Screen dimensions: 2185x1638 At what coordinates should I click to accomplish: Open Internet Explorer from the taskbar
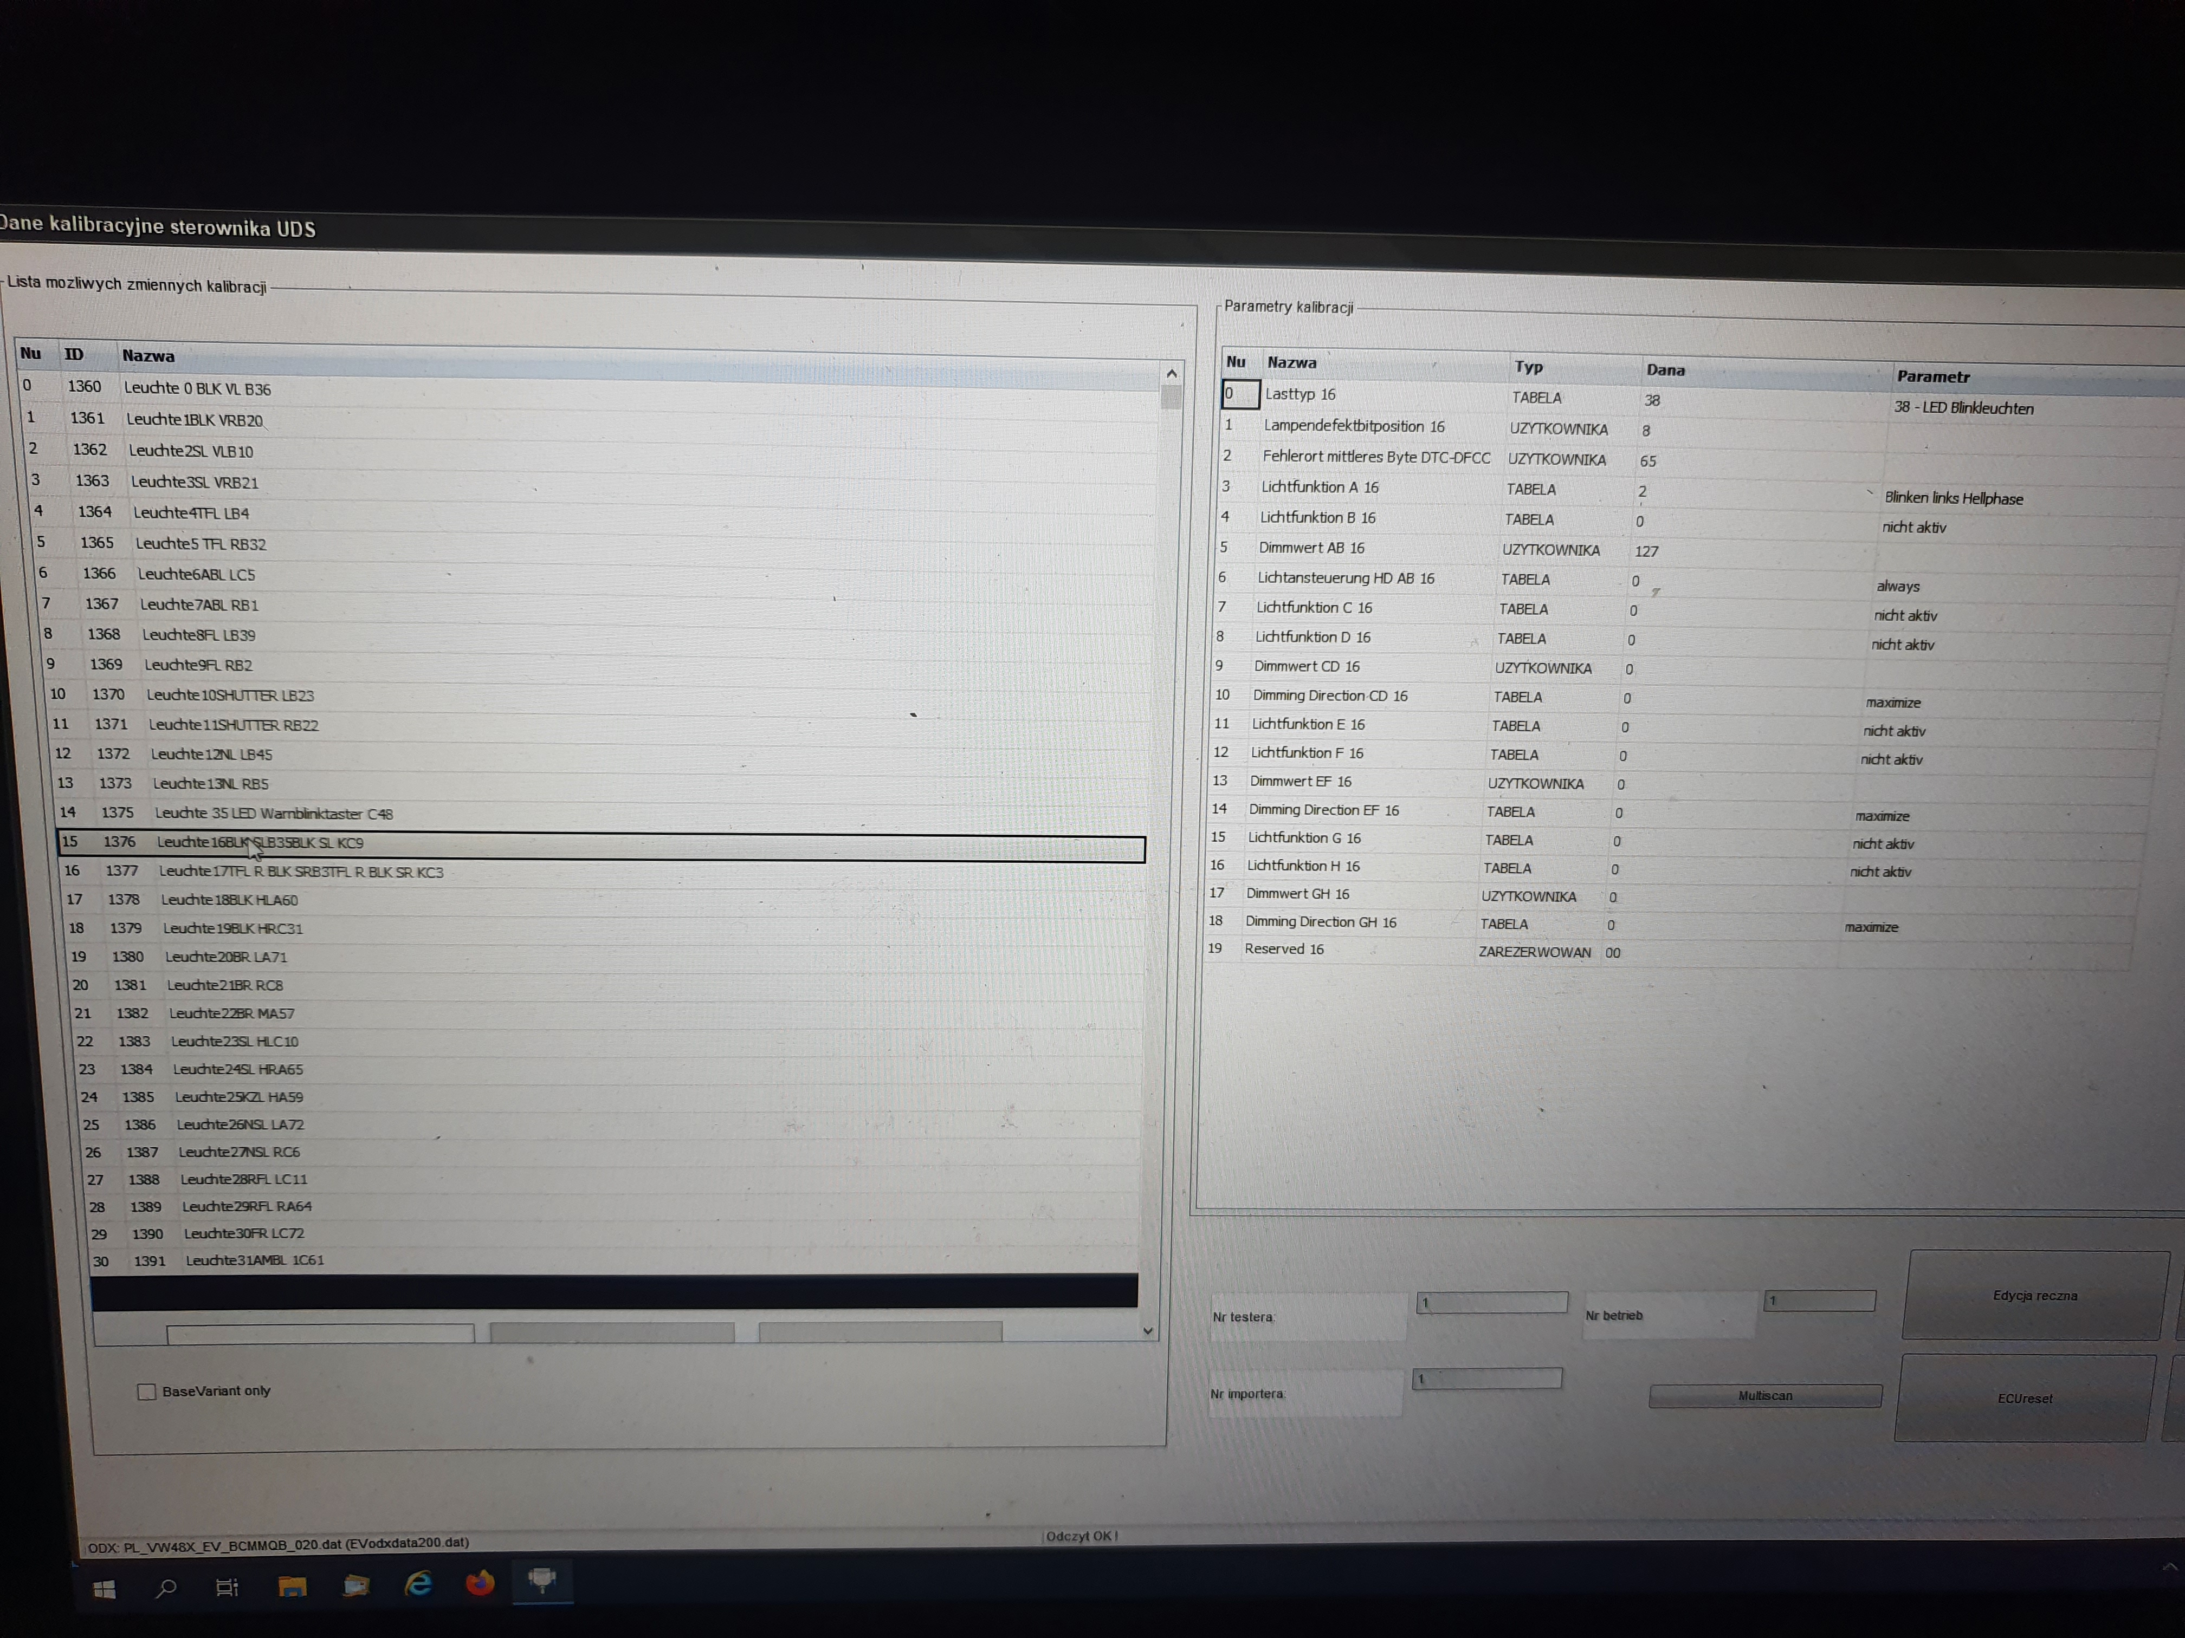pyautogui.click(x=419, y=1585)
